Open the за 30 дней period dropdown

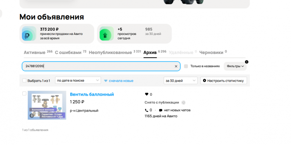click(180, 80)
